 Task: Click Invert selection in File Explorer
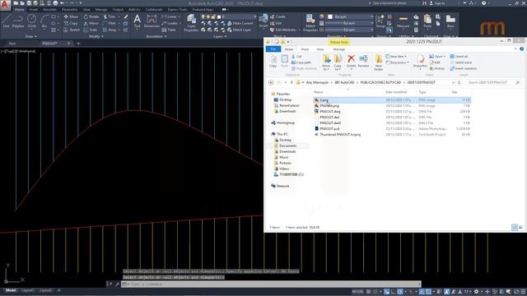[464, 68]
